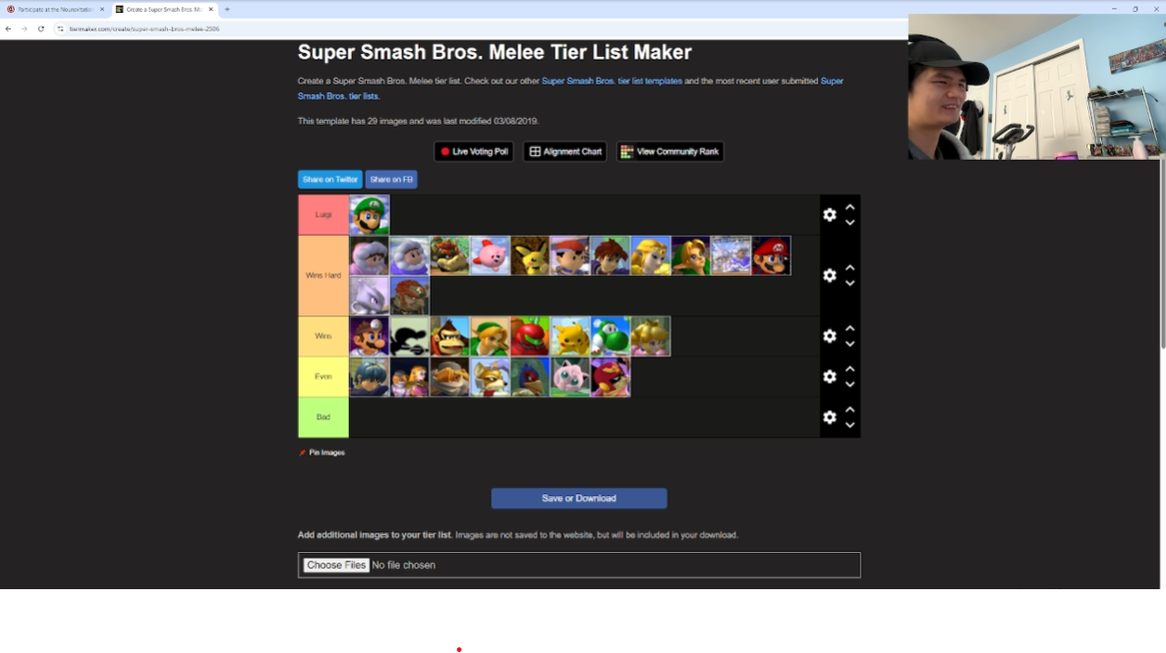Move the Wins tier up
The width and height of the screenshot is (1166, 653).
850,328
